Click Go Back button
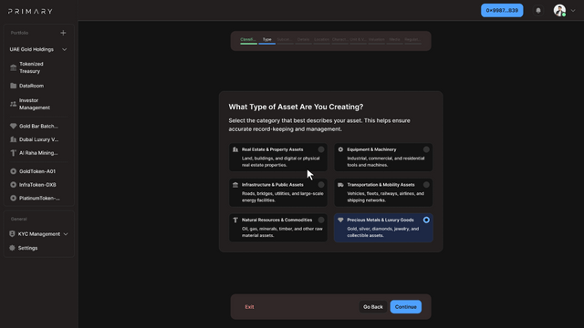 373,307
